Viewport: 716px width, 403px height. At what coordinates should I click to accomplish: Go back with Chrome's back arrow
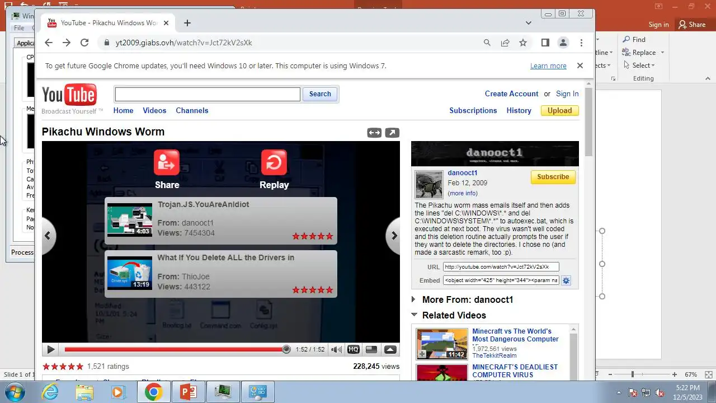[x=49, y=43]
